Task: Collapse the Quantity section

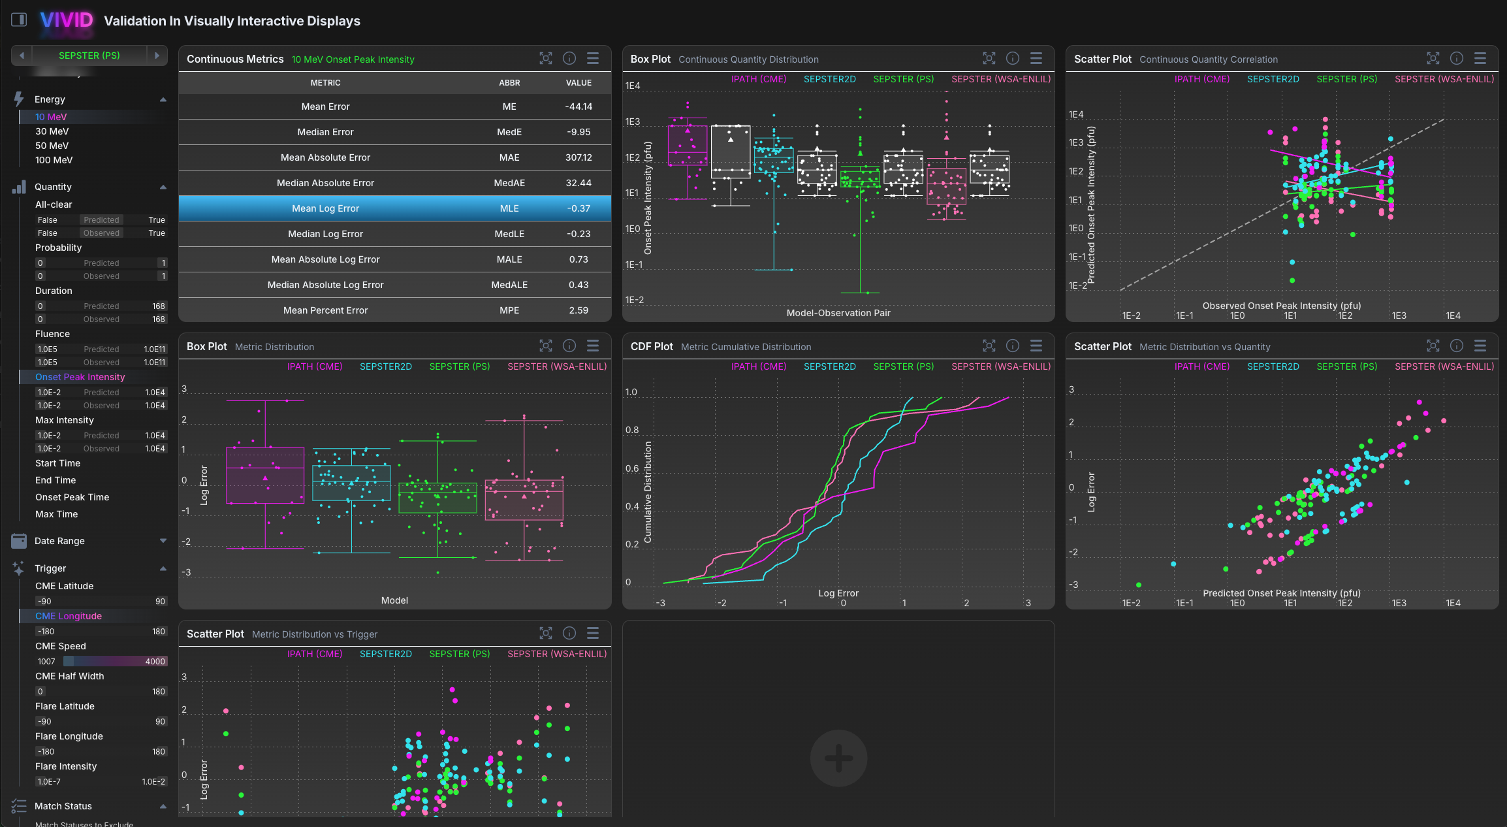Action: click(x=163, y=187)
